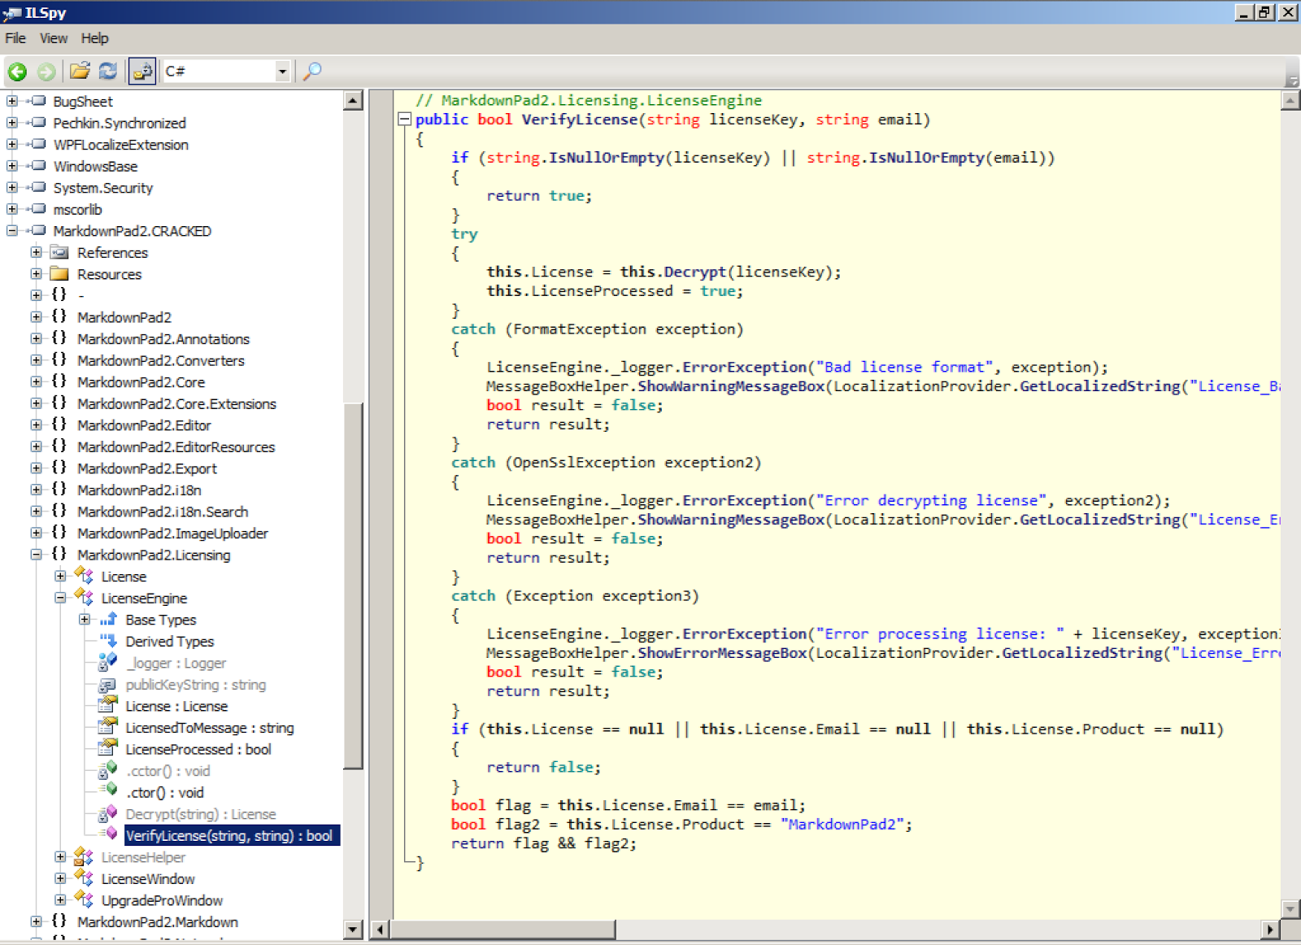
Task: Click the .cctor() static constructor icon
Action: [x=108, y=770]
